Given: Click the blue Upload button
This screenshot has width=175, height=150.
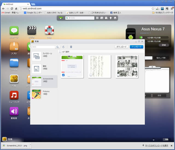Looking at the screenshot, I should [x=136, y=47].
